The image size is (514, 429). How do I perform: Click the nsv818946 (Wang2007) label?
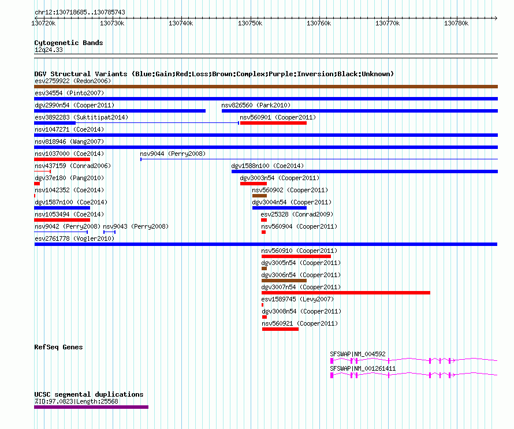point(69,141)
